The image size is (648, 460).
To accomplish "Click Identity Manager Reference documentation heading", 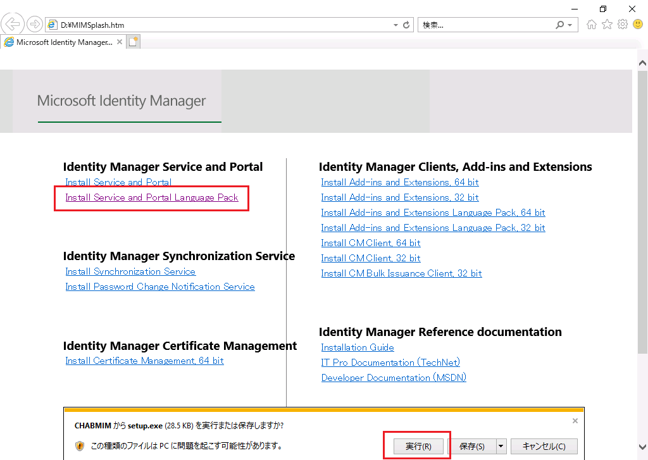I will 440,332.
